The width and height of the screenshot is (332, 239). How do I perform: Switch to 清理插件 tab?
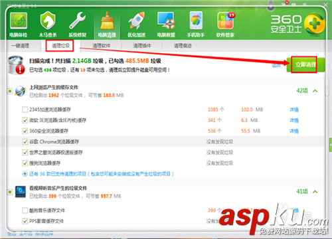142,46
